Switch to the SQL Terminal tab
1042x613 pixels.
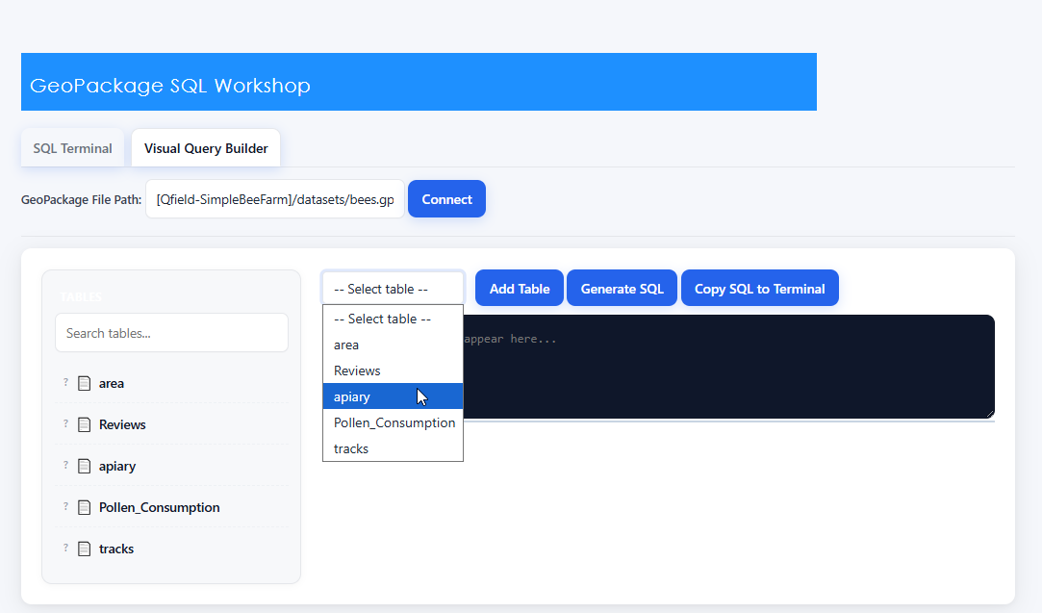point(72,148)
